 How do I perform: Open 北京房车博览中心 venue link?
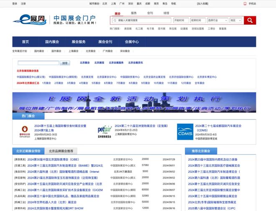click(x=207, y=77)
